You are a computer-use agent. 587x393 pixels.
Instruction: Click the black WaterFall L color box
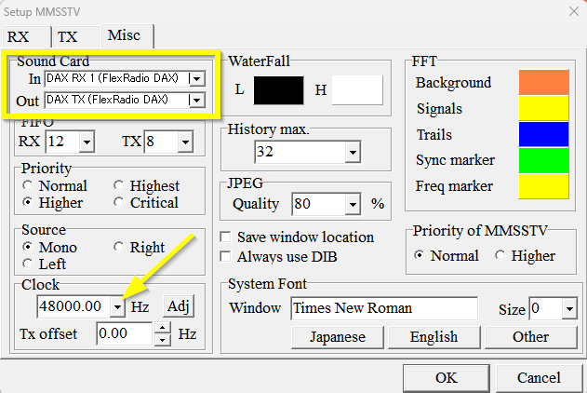point(277,90)
